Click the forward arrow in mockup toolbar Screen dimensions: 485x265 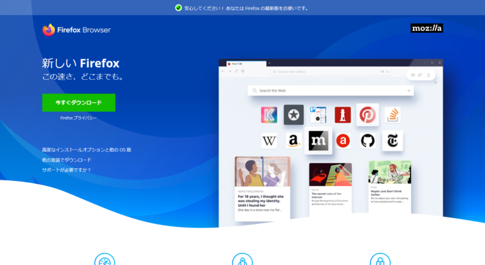pyautogui.click(x=229, y=71)
